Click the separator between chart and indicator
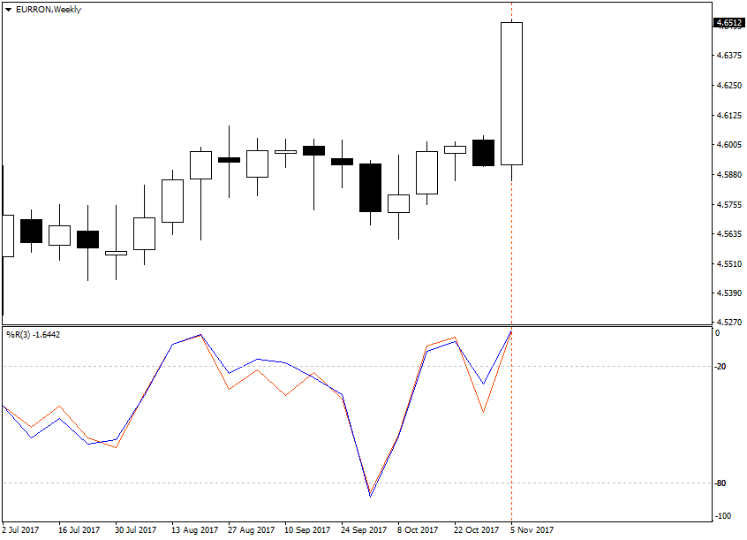Screen dimensions: 747x540 tap(357, 326)
